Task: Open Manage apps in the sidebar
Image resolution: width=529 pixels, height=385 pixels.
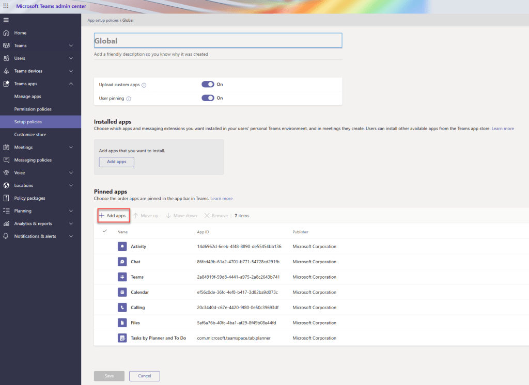Action: coord(27,96)
